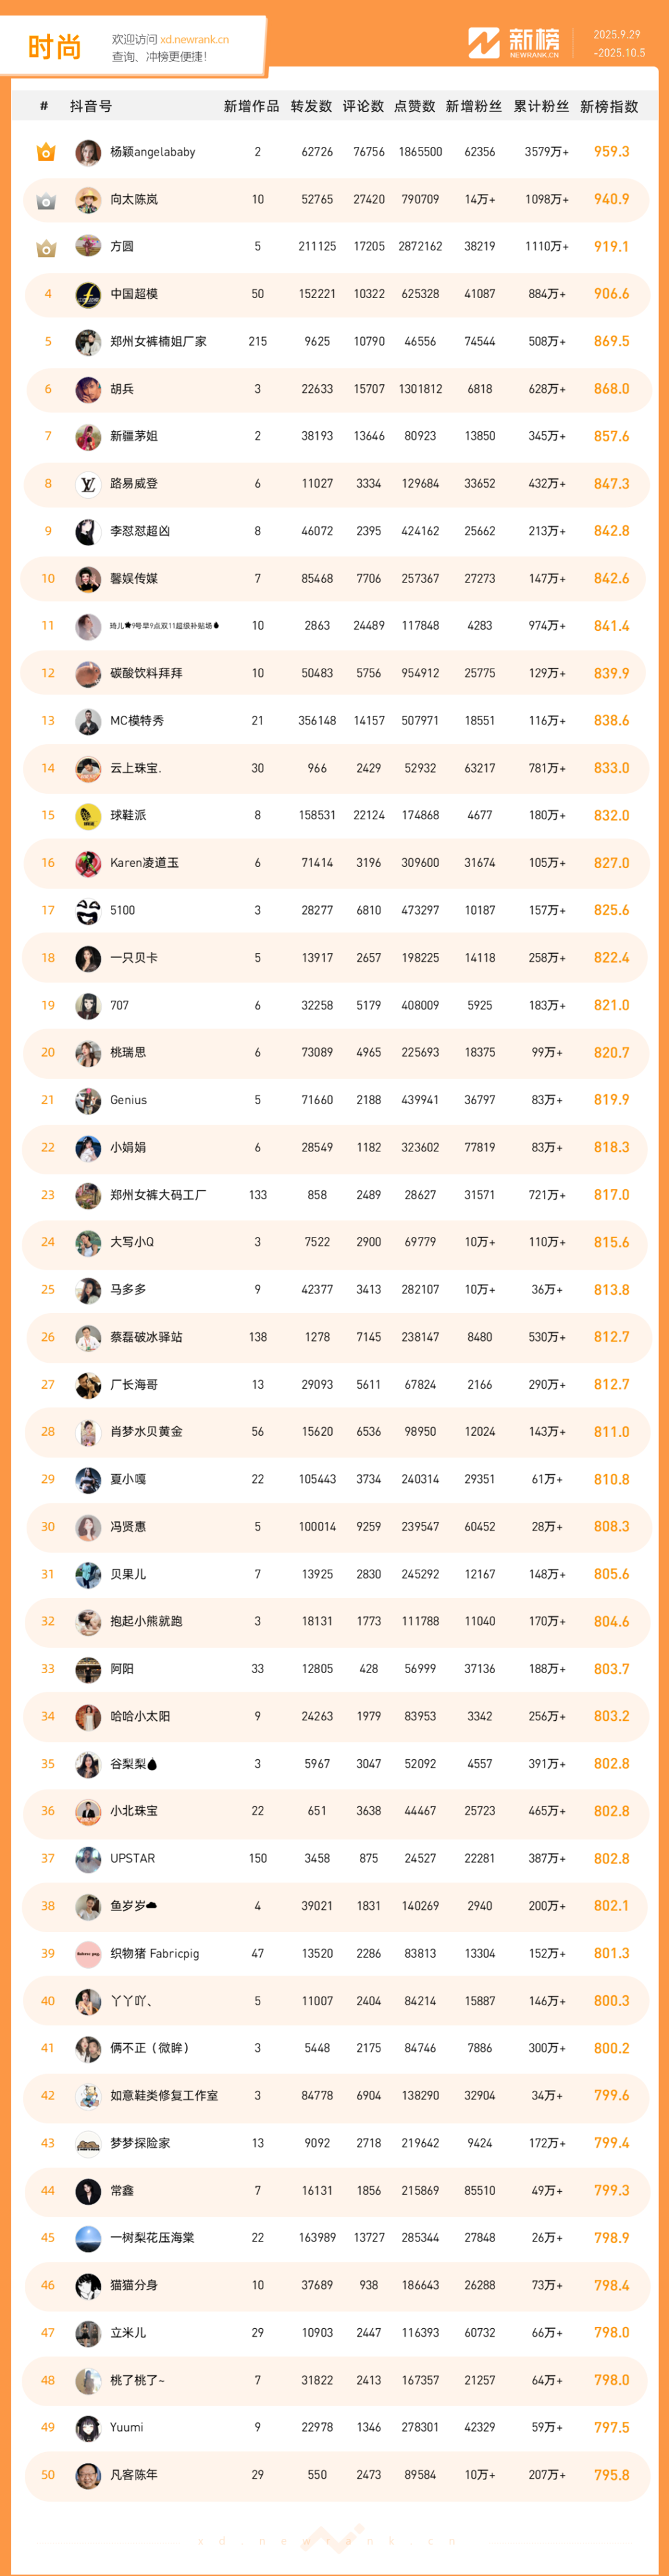The height and width of the screenshot is (2576, 669).
Task: Click the Newrank logo at top
Action: click(514, 43)
